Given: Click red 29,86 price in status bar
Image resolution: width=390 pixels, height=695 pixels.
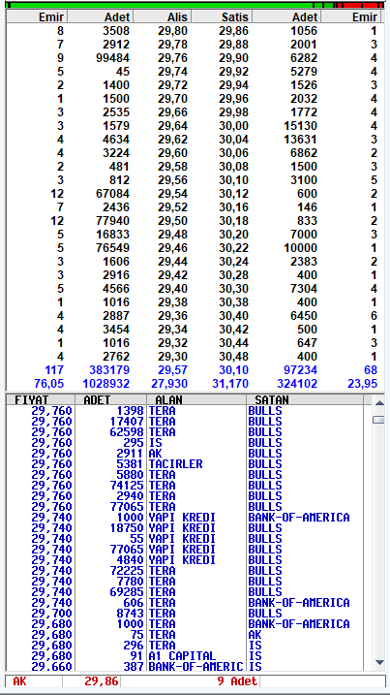Looking at the screenshot, I should pyautogui.click(x=101, y=681).
